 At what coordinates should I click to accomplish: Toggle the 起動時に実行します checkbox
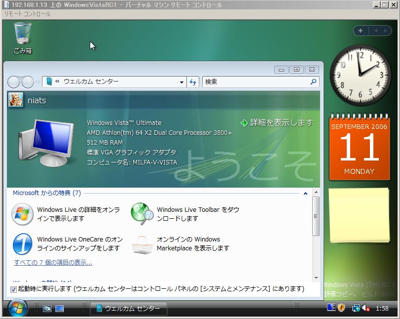[x=13, y=289]
